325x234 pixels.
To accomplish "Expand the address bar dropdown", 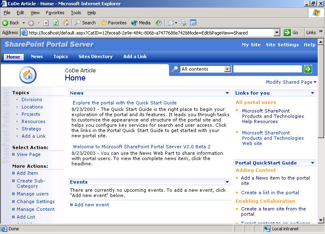I will tap(277, 32).
